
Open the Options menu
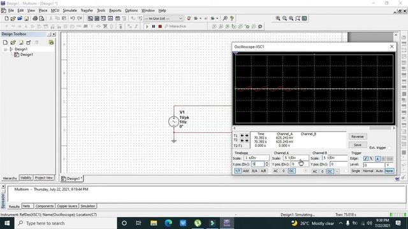tap(131, 11)
